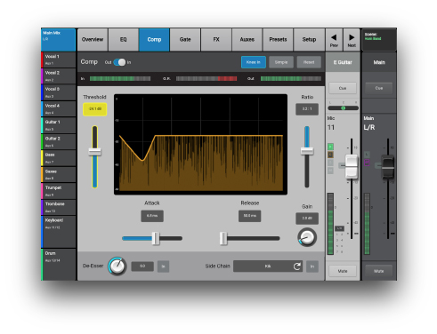Viewport: 437px width, 334px height.
Task: Go to the FX tab
Action: 216,40
